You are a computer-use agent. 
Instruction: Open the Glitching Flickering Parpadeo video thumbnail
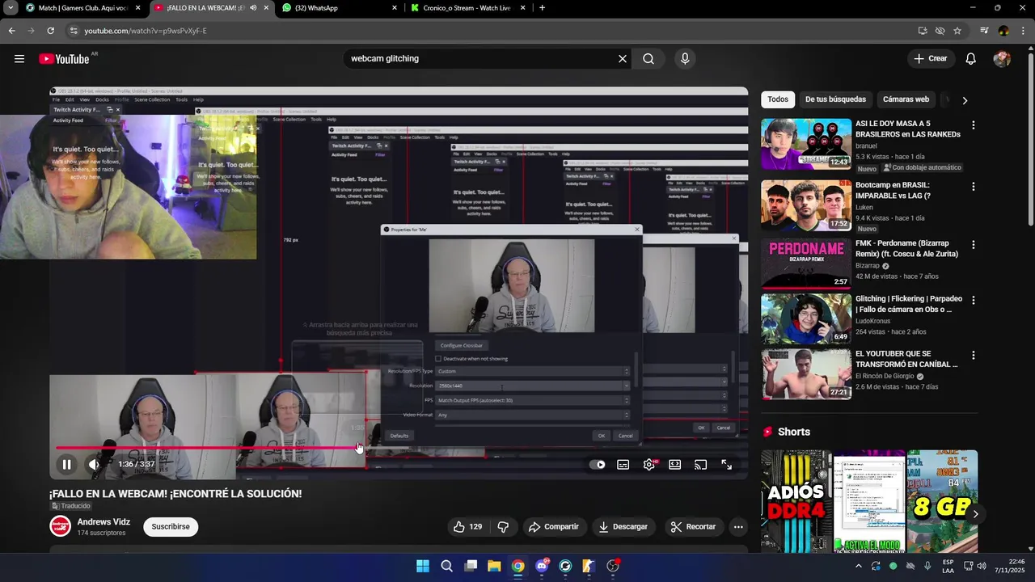click(x=806, y=318)
